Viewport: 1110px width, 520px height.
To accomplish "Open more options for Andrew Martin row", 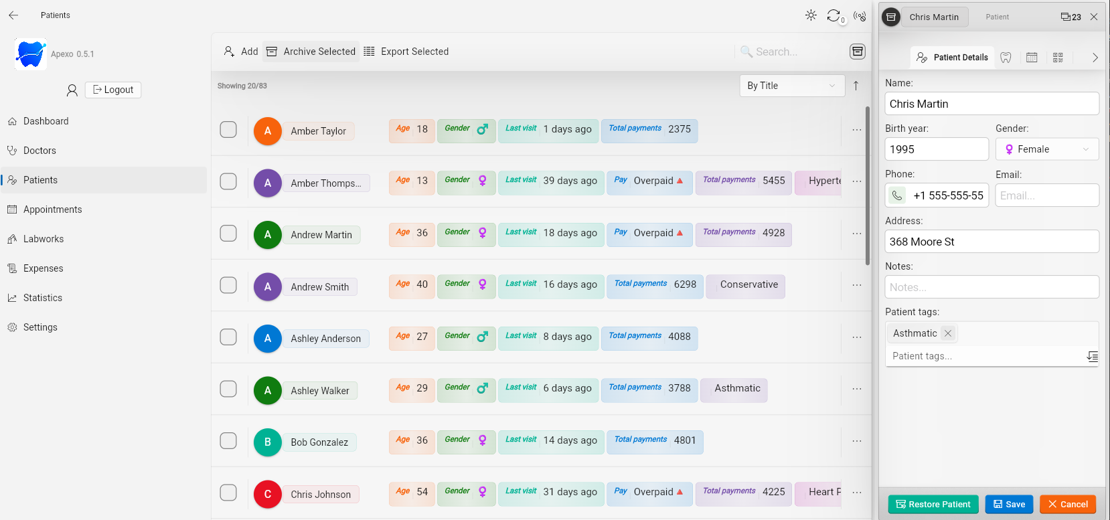I will pyautogui.click(x=857, y=234).
